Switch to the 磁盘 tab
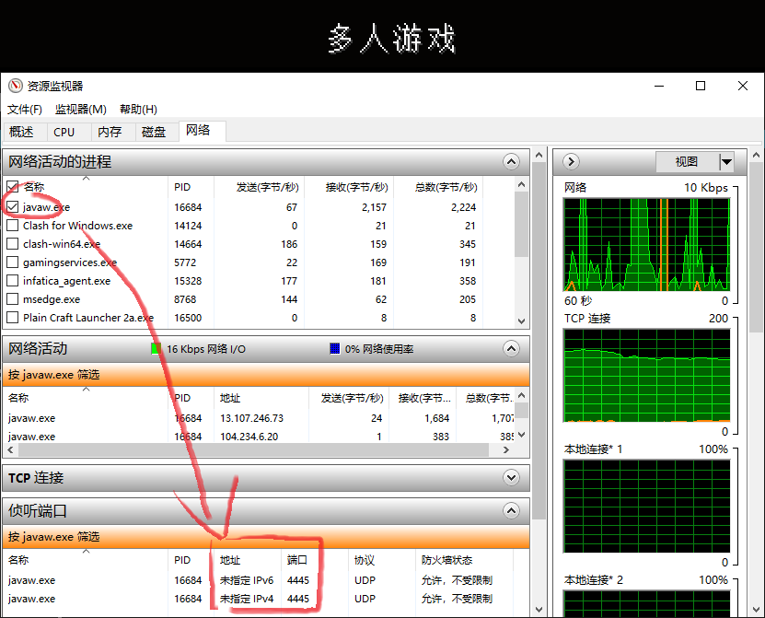This screenshot has width=765, height=618. (154, 132)
